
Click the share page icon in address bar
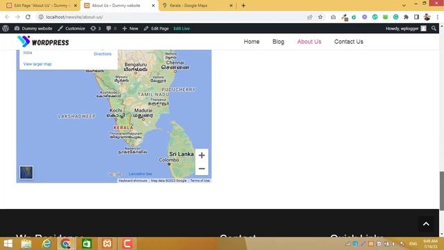click(x=310, y=17)
